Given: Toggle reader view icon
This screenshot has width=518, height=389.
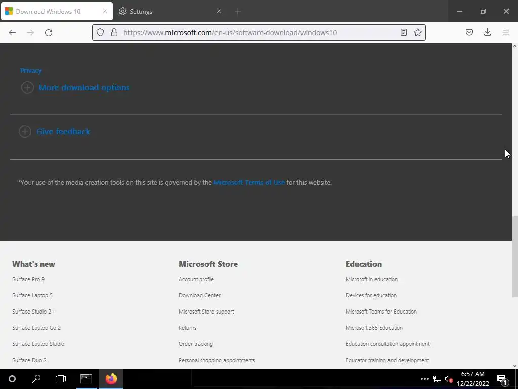Looking at the screenshot, I should (x=403, y=32).
